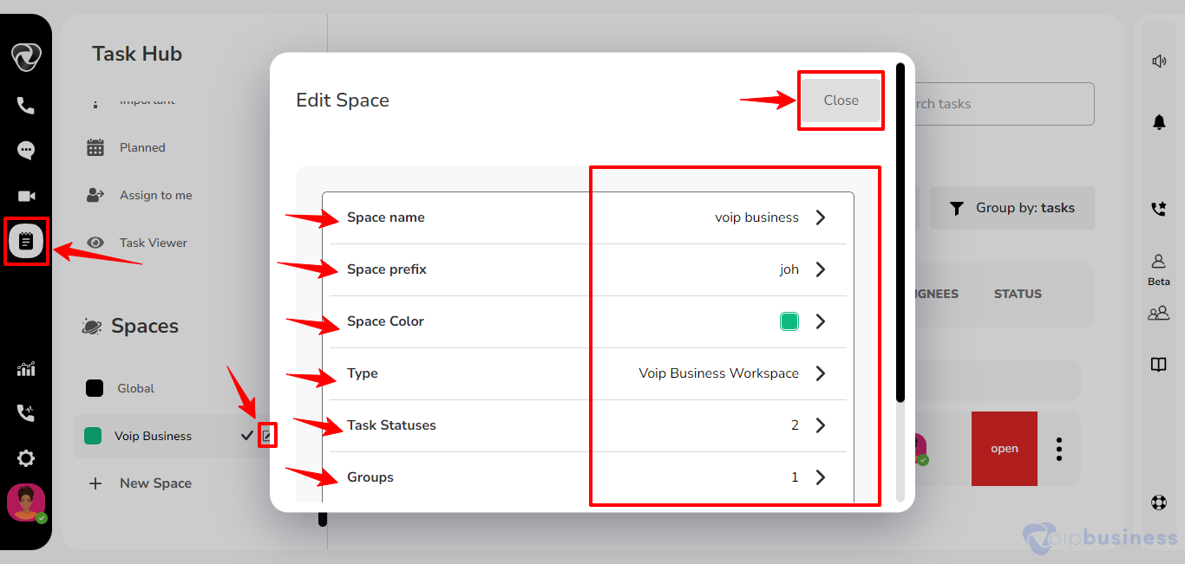Screen dimensions: 1185x564
Task: Open the three-dot menu on the task row
Action: coord(1059,449)
